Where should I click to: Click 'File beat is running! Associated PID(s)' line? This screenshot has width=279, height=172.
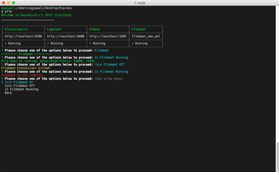(x=48, y=61)
